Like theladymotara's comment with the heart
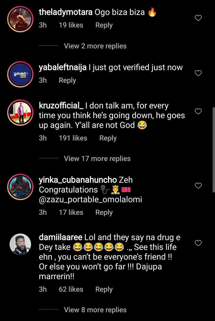 click(198, 18)
